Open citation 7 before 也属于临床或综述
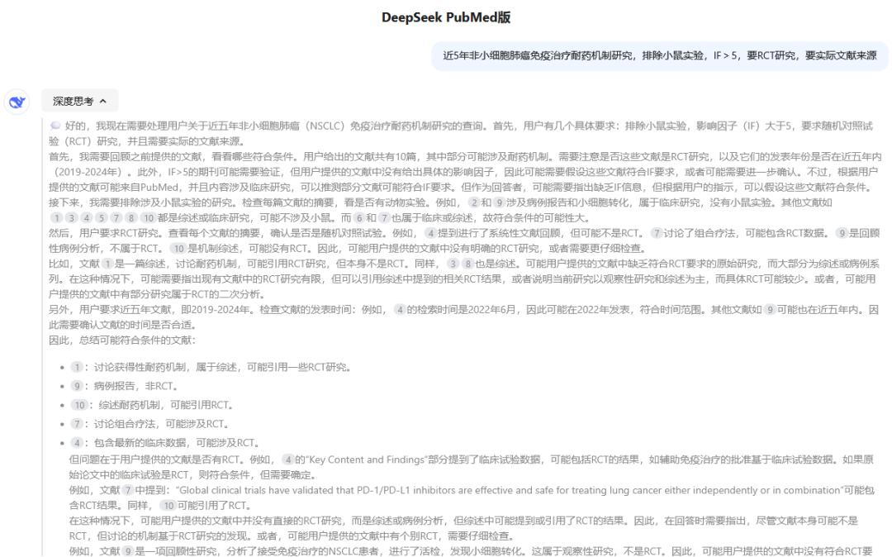Viewport: 892px width, 557px height. click(385, 218)
